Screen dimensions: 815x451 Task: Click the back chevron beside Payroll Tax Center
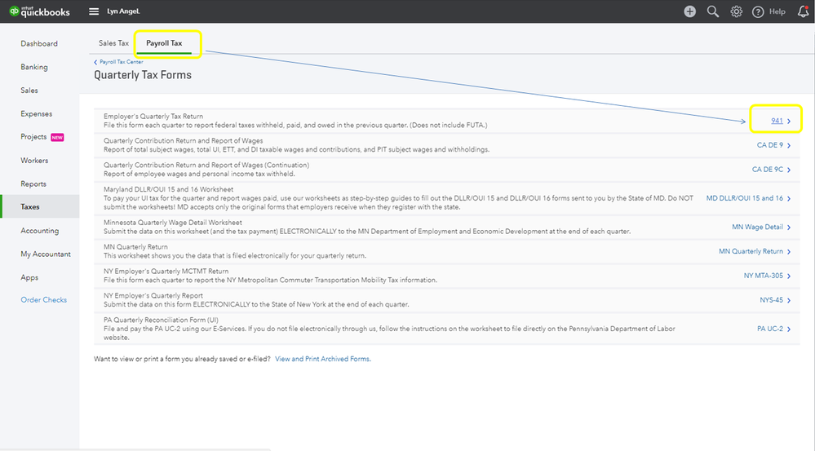click(x=95, y=62)
